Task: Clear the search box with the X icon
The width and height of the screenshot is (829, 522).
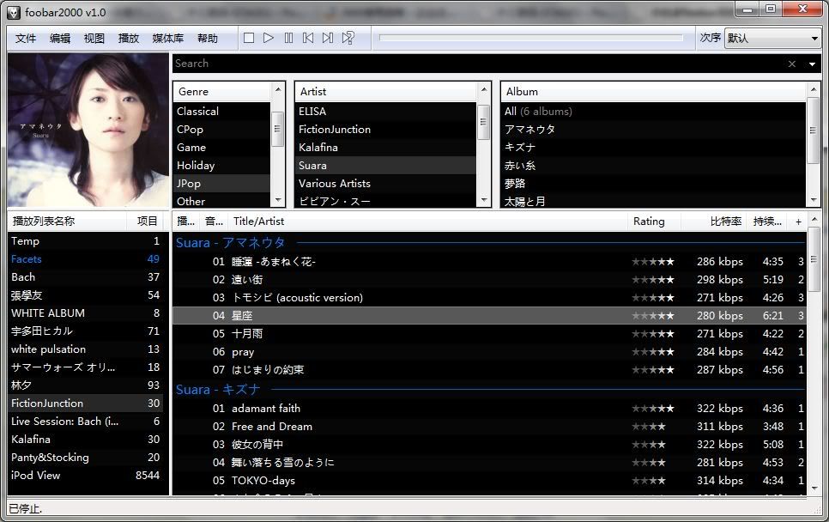Action: pyautogui.click(x=792, y=64)
